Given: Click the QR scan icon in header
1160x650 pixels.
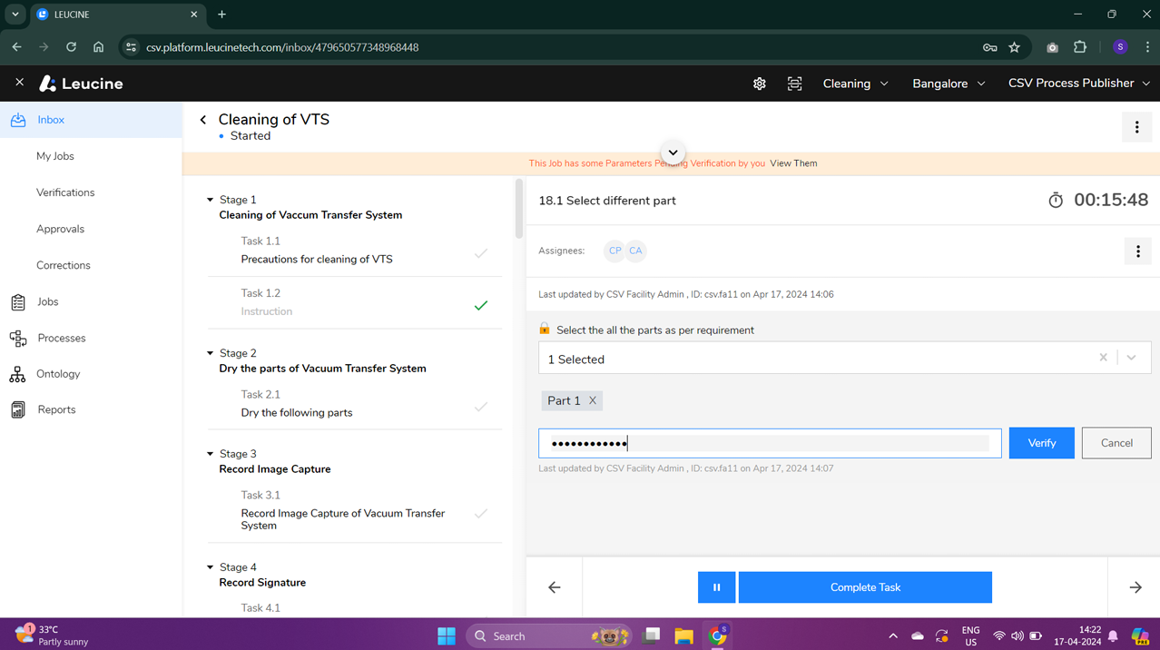Looking at the screenshot, I should point(794,84).
